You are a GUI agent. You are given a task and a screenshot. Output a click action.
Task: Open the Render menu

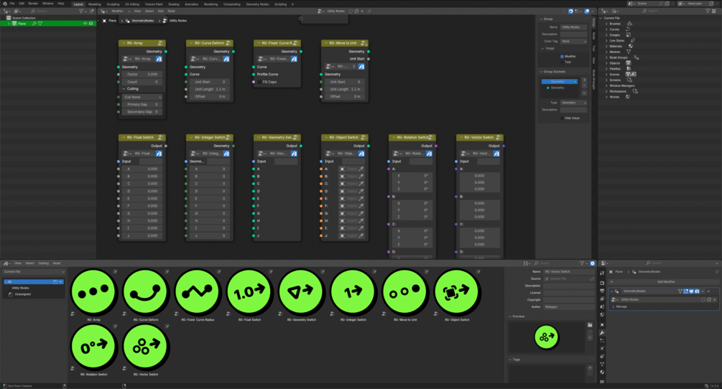coord(33,4)
